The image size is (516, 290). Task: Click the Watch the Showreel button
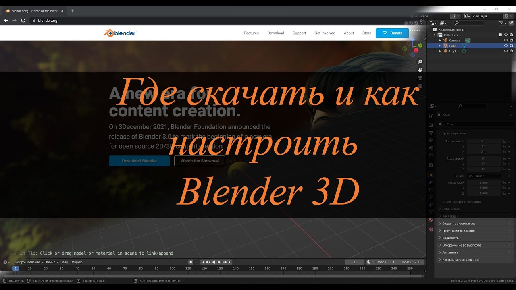coord(200,161)
